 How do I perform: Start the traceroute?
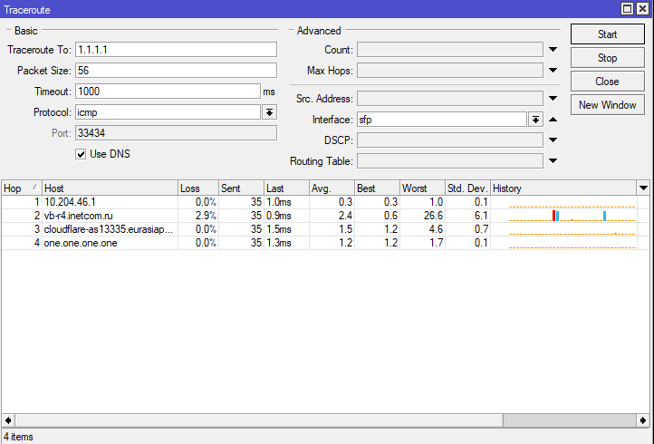coord(607,34)
